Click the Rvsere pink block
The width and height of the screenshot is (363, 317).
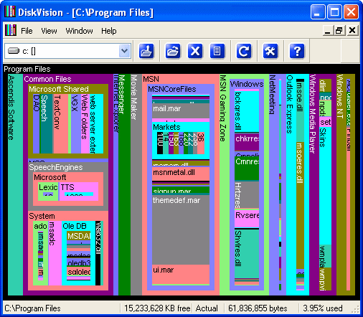coord(247,219)
